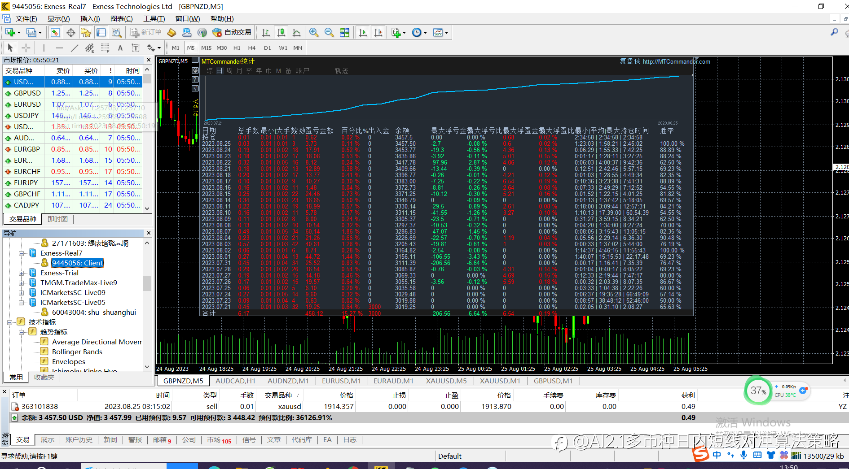
Task: Click the MTCommander question mark help icon
Action: coord(195,79)
